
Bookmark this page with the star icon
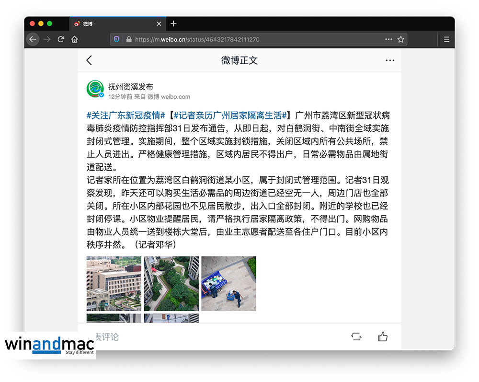[x=401, y=39]
